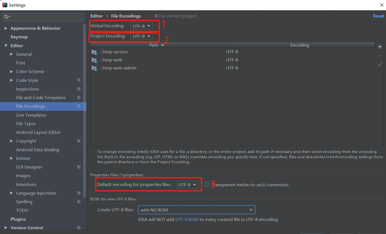Open the UTF-8 BOM hyperlink

pyautogui.click(x=187, y=219)
